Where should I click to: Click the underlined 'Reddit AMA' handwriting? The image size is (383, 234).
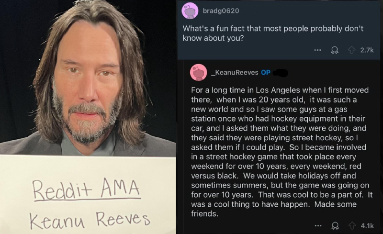[87, 189]
